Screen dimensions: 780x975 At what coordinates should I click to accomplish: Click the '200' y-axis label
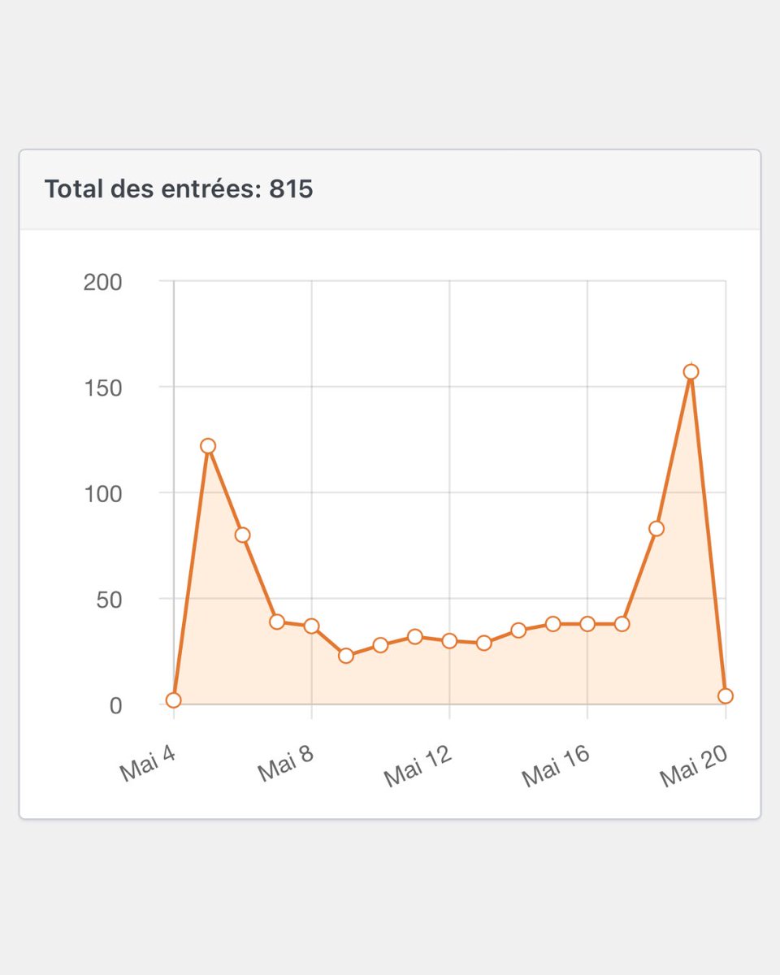102,282
